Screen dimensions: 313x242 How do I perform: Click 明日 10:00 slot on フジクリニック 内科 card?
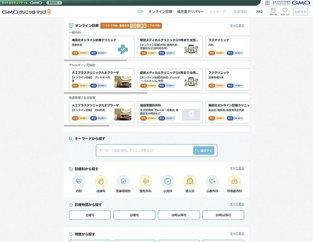[x=235, y=53]
